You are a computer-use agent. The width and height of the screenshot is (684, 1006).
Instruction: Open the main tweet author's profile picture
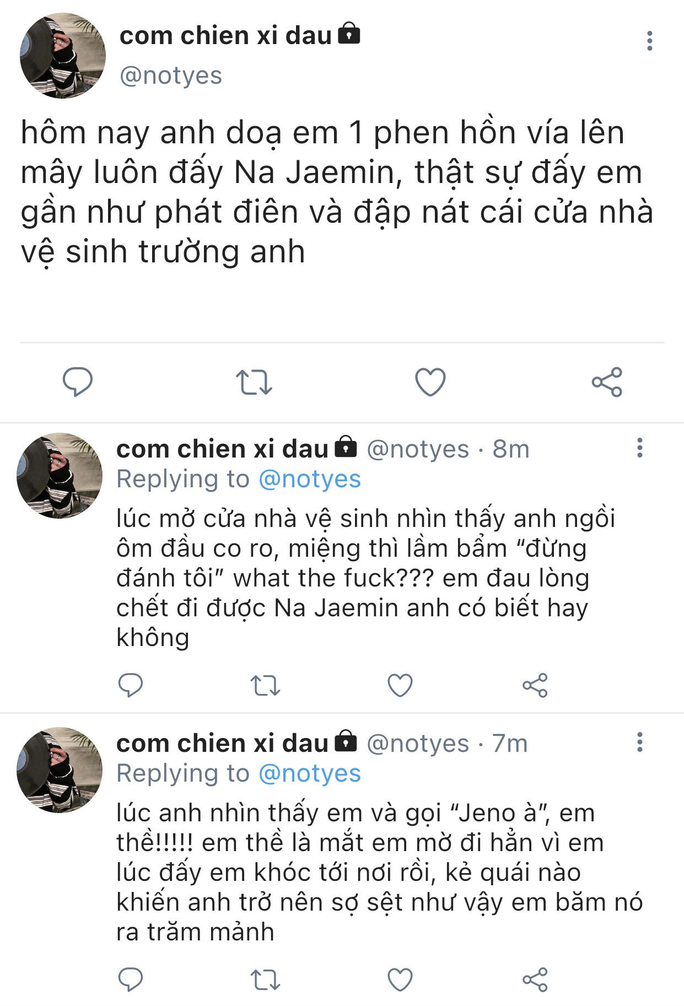point(63,56)
